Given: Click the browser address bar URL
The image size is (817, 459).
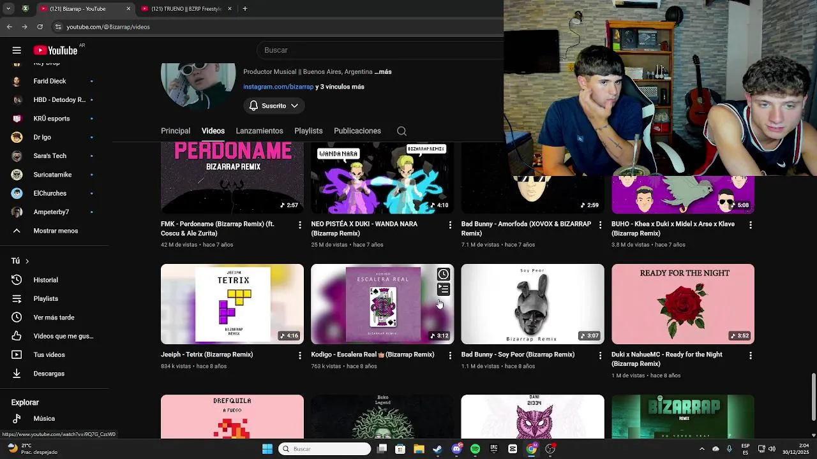Looking at the screenshot, I should click(x=108, y=27).
